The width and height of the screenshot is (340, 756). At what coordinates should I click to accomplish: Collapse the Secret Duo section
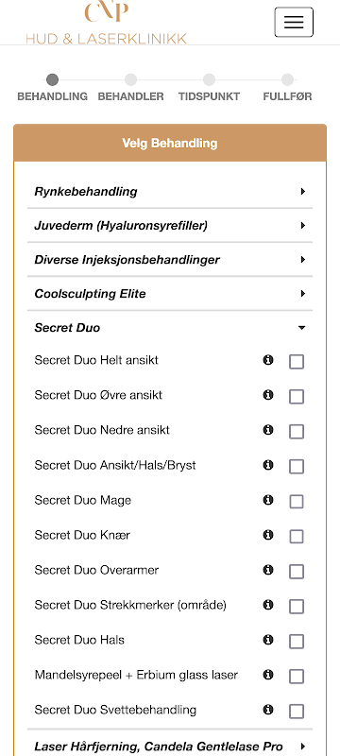[170, 328]
